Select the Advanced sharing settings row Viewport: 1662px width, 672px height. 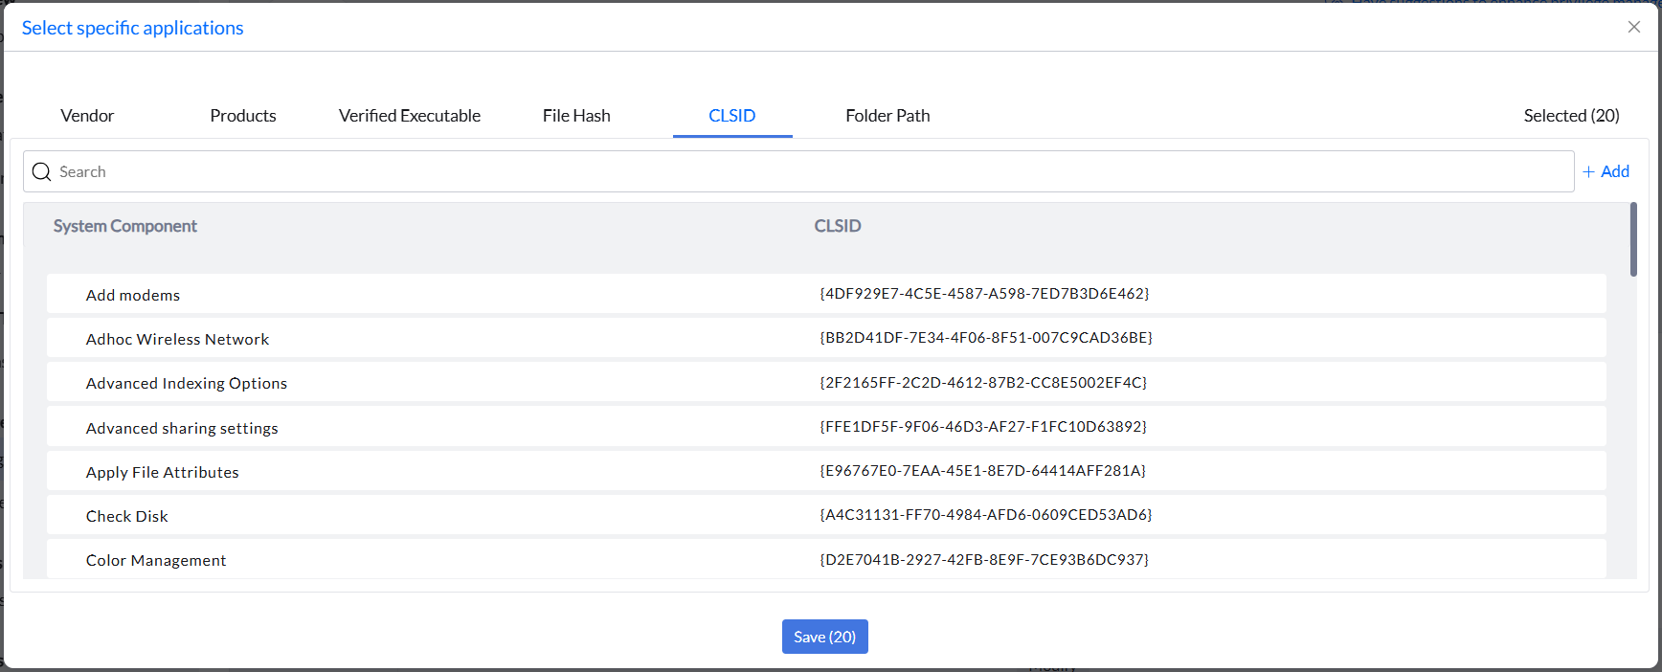pos(826,427)
